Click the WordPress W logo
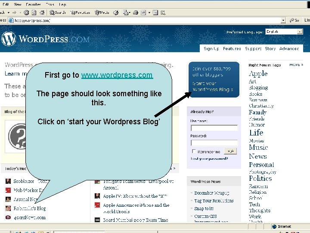 pyautogui.click(x=9, y=39)
